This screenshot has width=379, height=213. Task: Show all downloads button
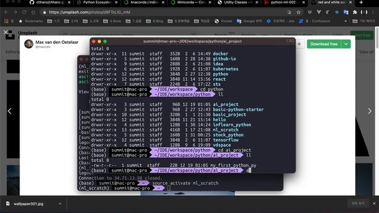[x=358, y=204]
